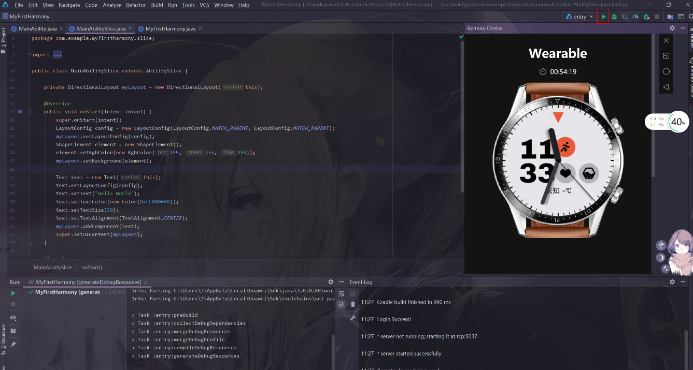Tap the emulator back triangle icon

[x=667, y=87]
